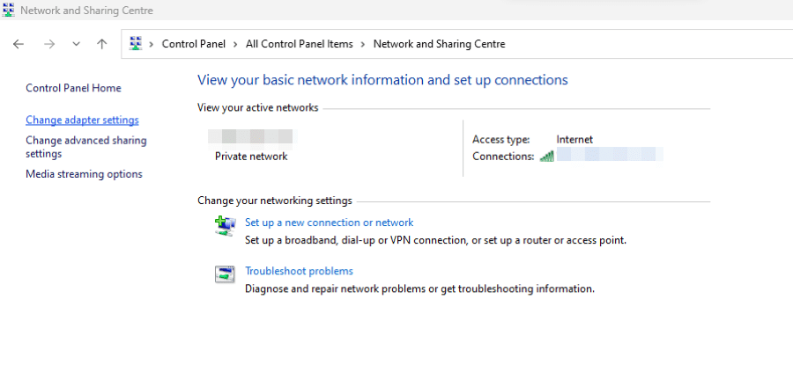Click Troubleshoot problems link

299,271
